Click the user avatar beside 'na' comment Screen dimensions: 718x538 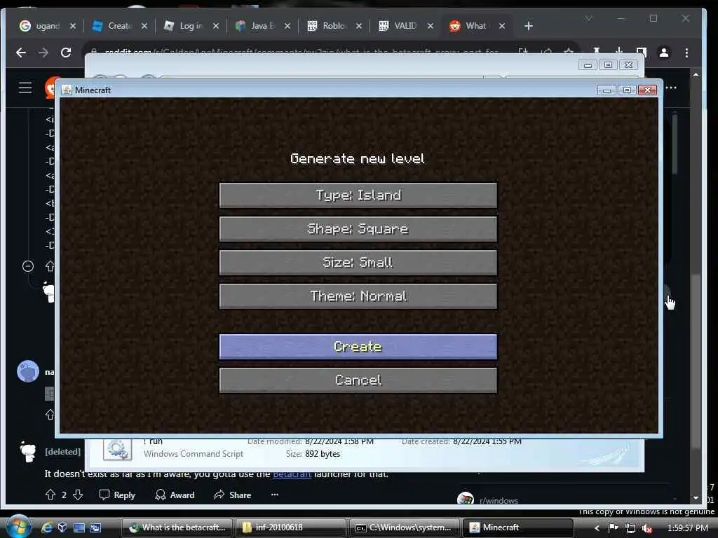[28, 371]
